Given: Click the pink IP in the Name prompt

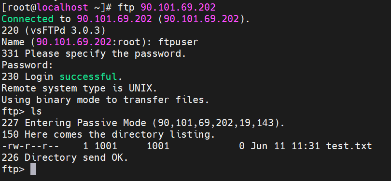Looking at the screenshot, I should click(74, 42).
